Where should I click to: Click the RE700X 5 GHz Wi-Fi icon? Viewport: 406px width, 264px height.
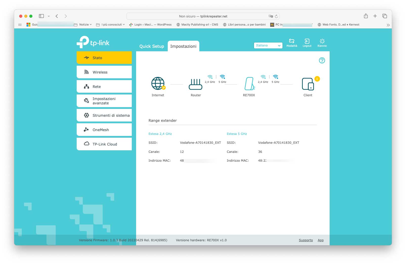coord(275,77)
